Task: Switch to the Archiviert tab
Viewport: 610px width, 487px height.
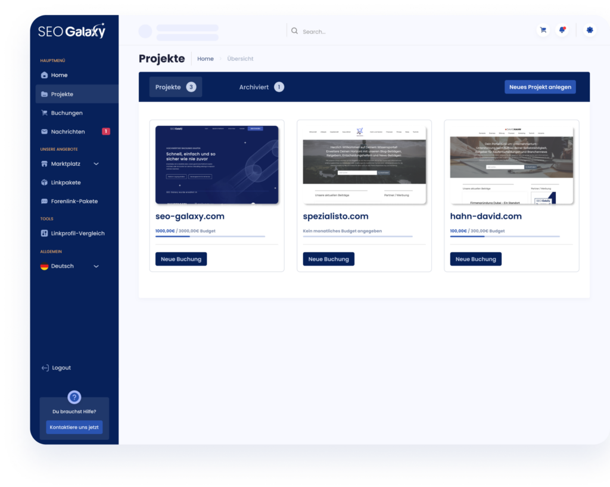Action: tap(262, 87)
